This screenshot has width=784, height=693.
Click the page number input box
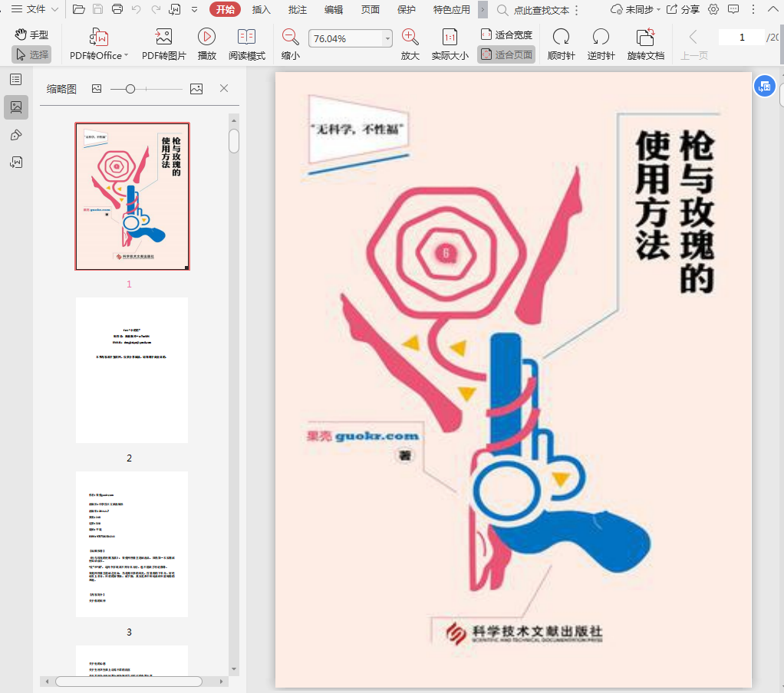[x=742, y=38]
